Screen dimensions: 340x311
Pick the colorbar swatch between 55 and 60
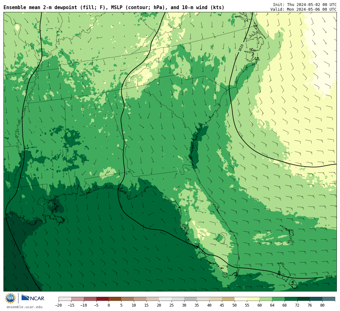[253, 299]
